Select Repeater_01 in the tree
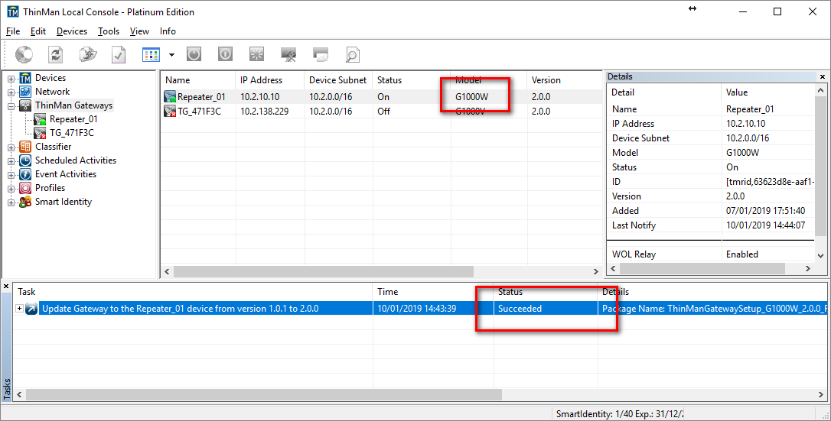 click(x=73, y=119)
